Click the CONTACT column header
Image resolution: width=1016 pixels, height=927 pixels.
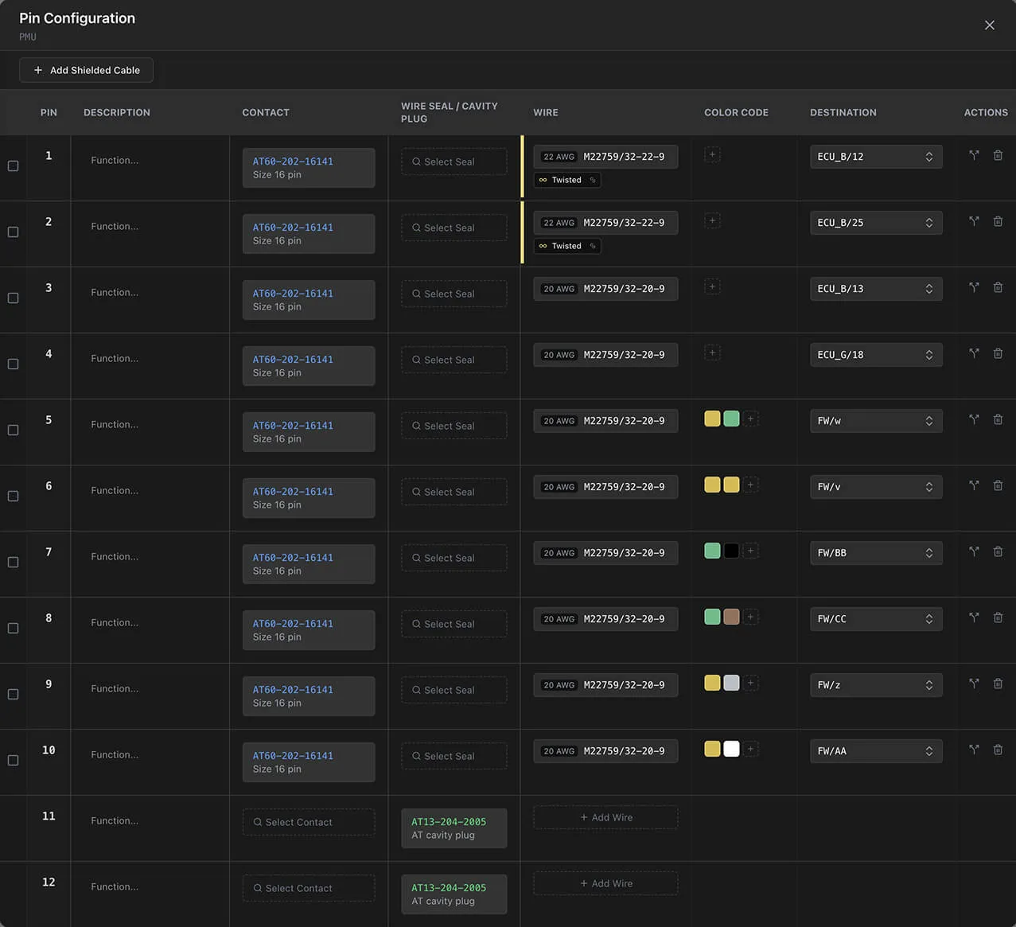point(266,113)
